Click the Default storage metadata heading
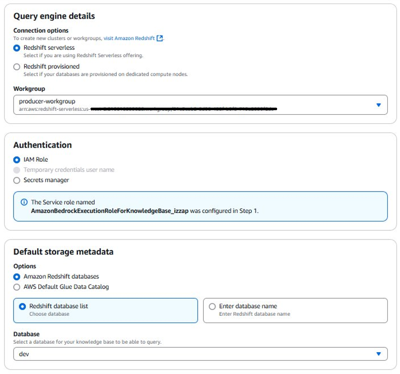This screenshot has width=400, height=374. 63,252
